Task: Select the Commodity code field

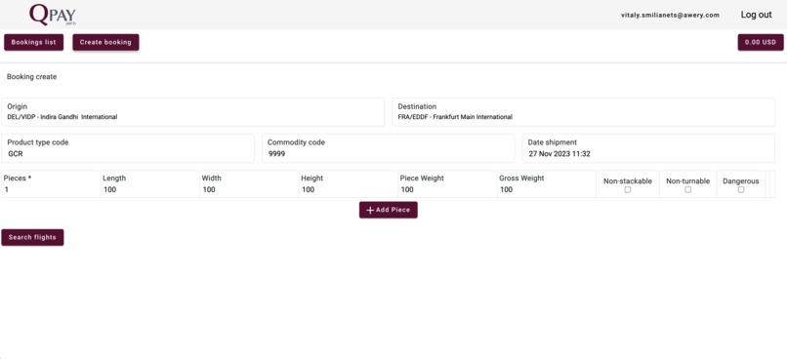Action: [389, 148]
